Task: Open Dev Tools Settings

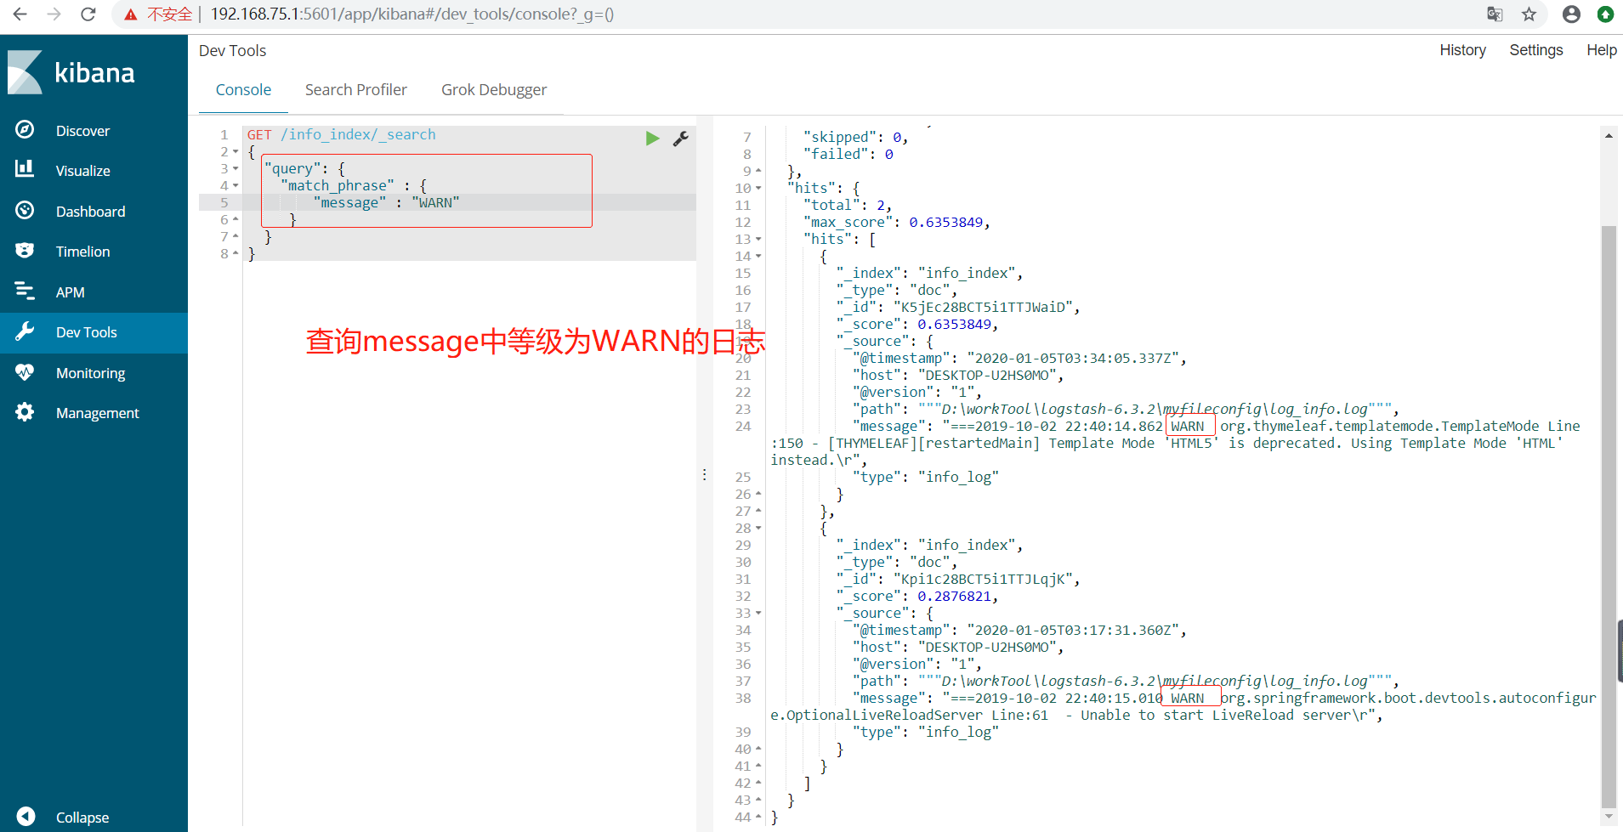Action: [x=1535, y=50]
